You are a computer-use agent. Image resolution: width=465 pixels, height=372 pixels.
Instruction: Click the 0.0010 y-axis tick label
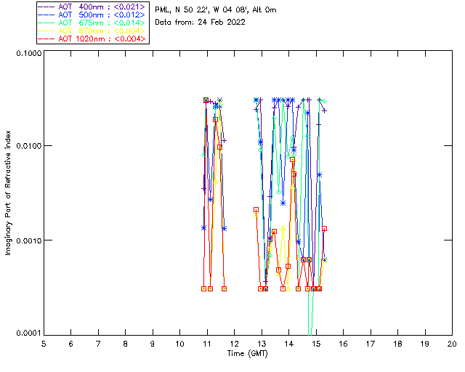[x=27, y=240]
